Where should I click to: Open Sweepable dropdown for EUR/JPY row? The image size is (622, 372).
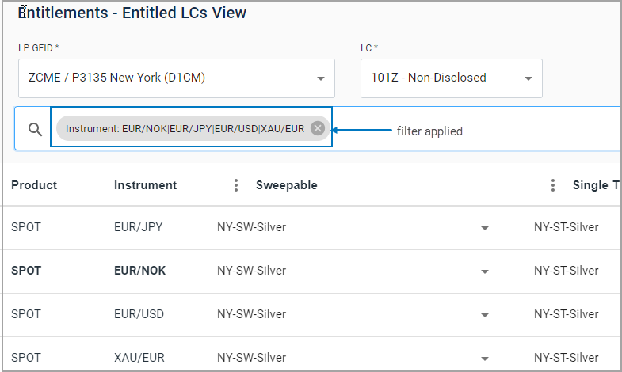(x=484, y=228)
